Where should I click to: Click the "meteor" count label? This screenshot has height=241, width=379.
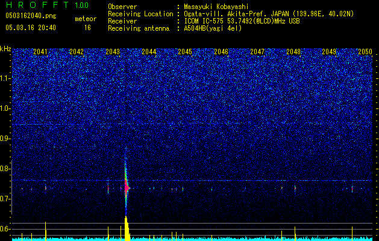[x=86, y=19]
